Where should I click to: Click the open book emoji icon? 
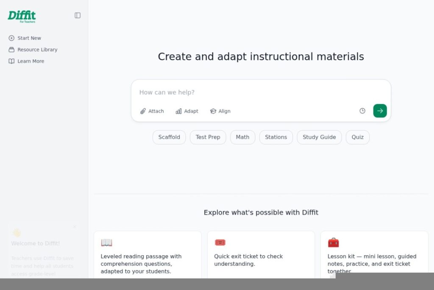coord(106,242)
